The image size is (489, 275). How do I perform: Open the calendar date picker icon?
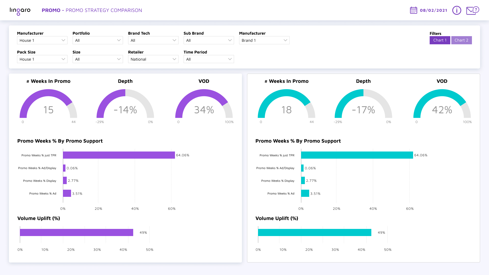[414, 10]
